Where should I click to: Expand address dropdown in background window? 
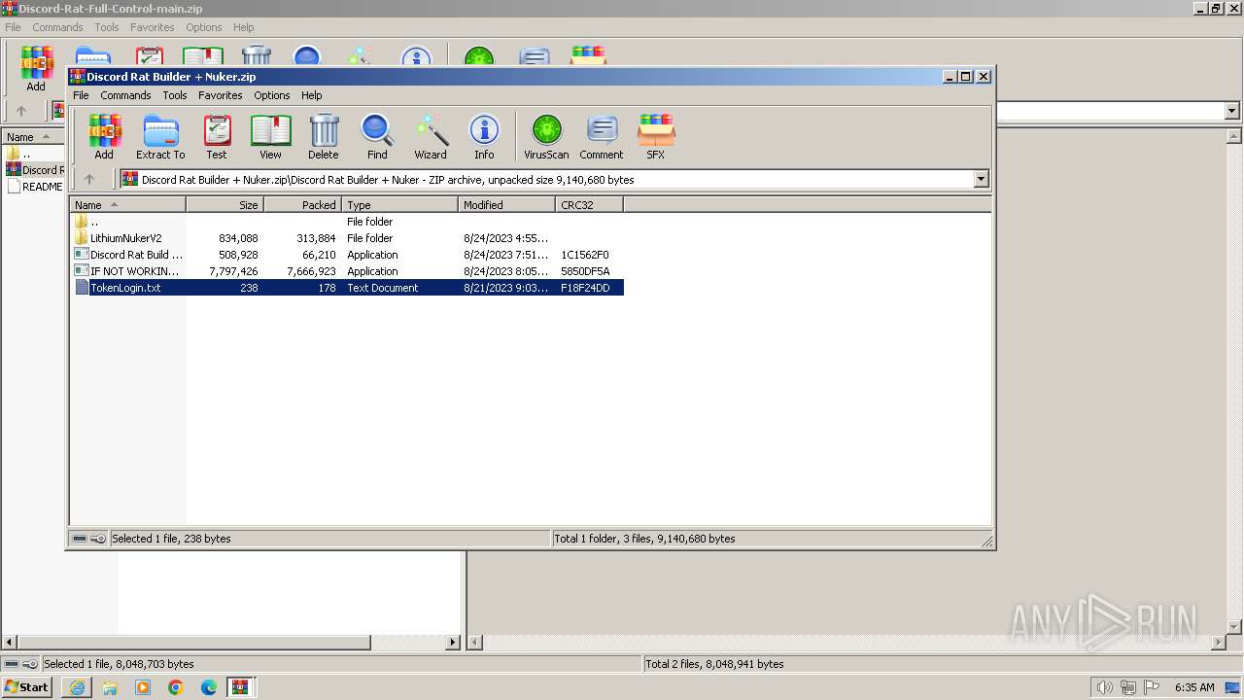[x=1232, y=111]
